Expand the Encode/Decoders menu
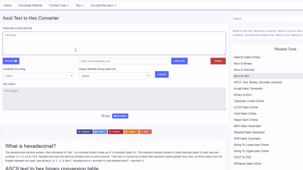Viewport: 303px width, 170px height. (x=103, y=6)
